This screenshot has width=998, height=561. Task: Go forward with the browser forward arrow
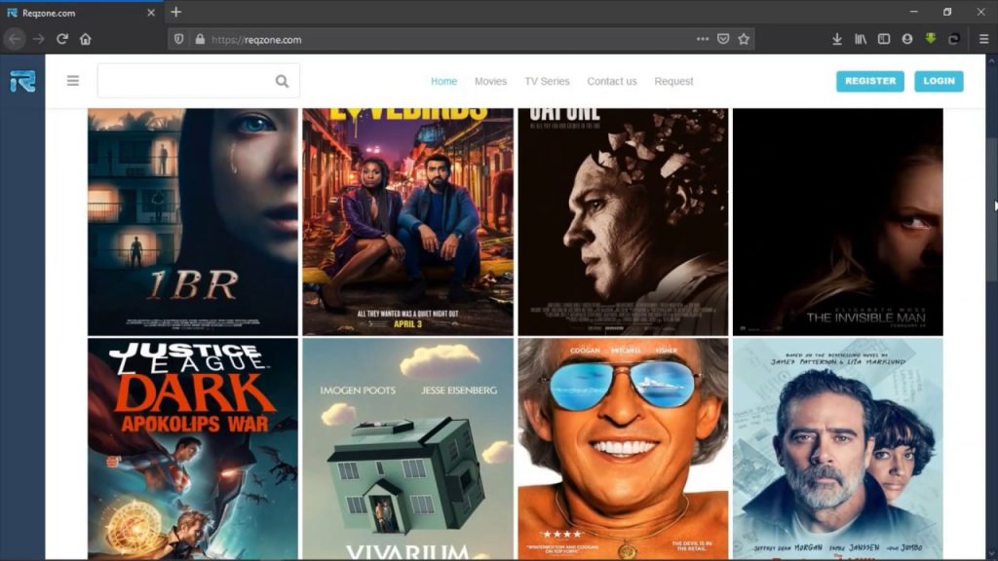coord(39,39)
